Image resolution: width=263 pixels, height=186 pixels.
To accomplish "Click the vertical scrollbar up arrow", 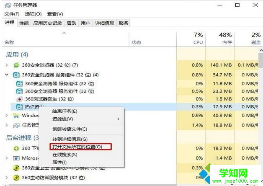I will pyautogui.click(x=261, y=50).
